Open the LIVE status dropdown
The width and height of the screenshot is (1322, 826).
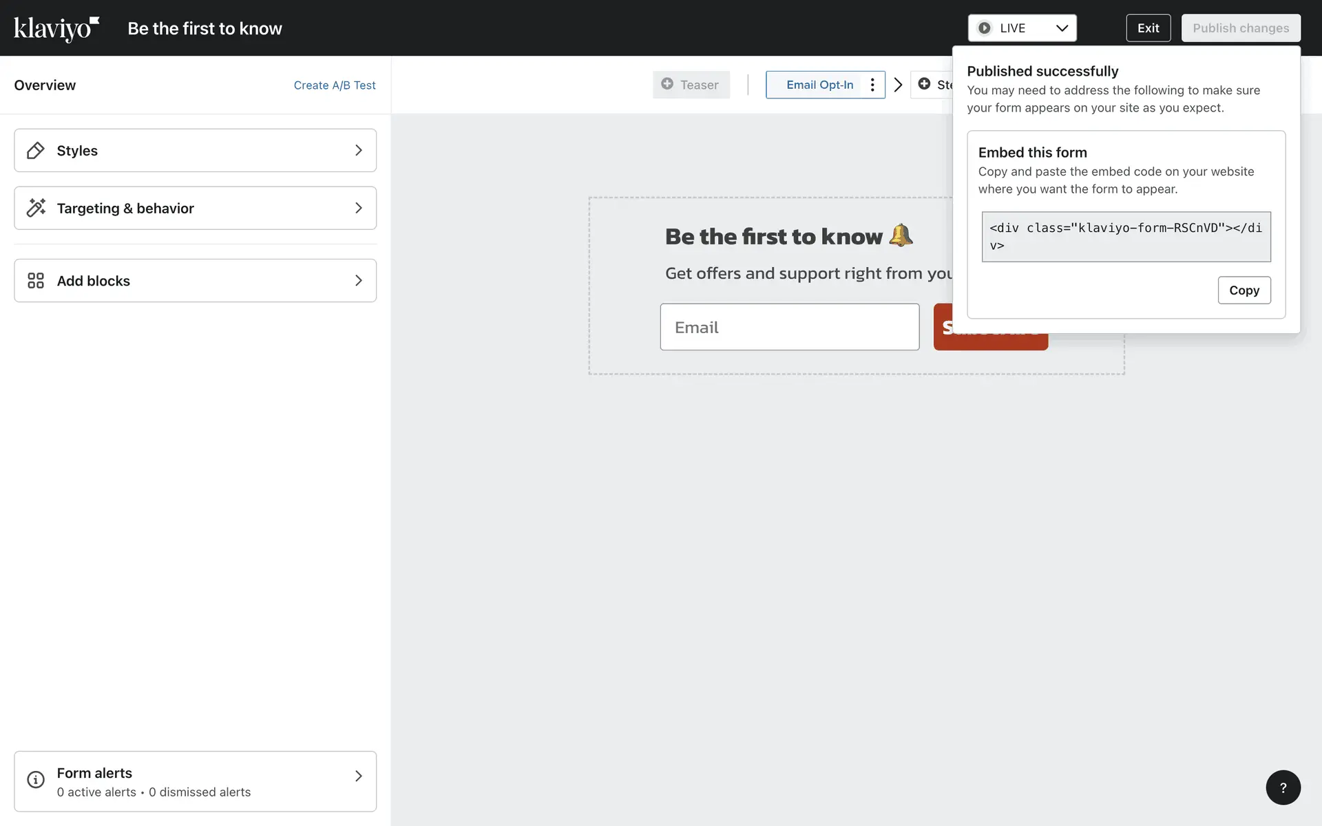point(1022,28)
